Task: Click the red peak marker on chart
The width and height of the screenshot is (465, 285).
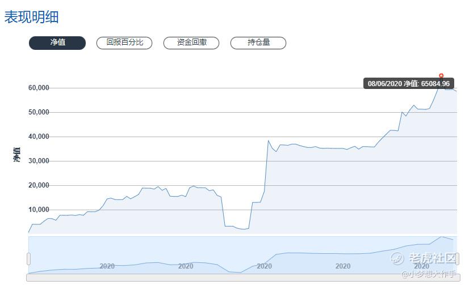Action: [x=441, y=76]
